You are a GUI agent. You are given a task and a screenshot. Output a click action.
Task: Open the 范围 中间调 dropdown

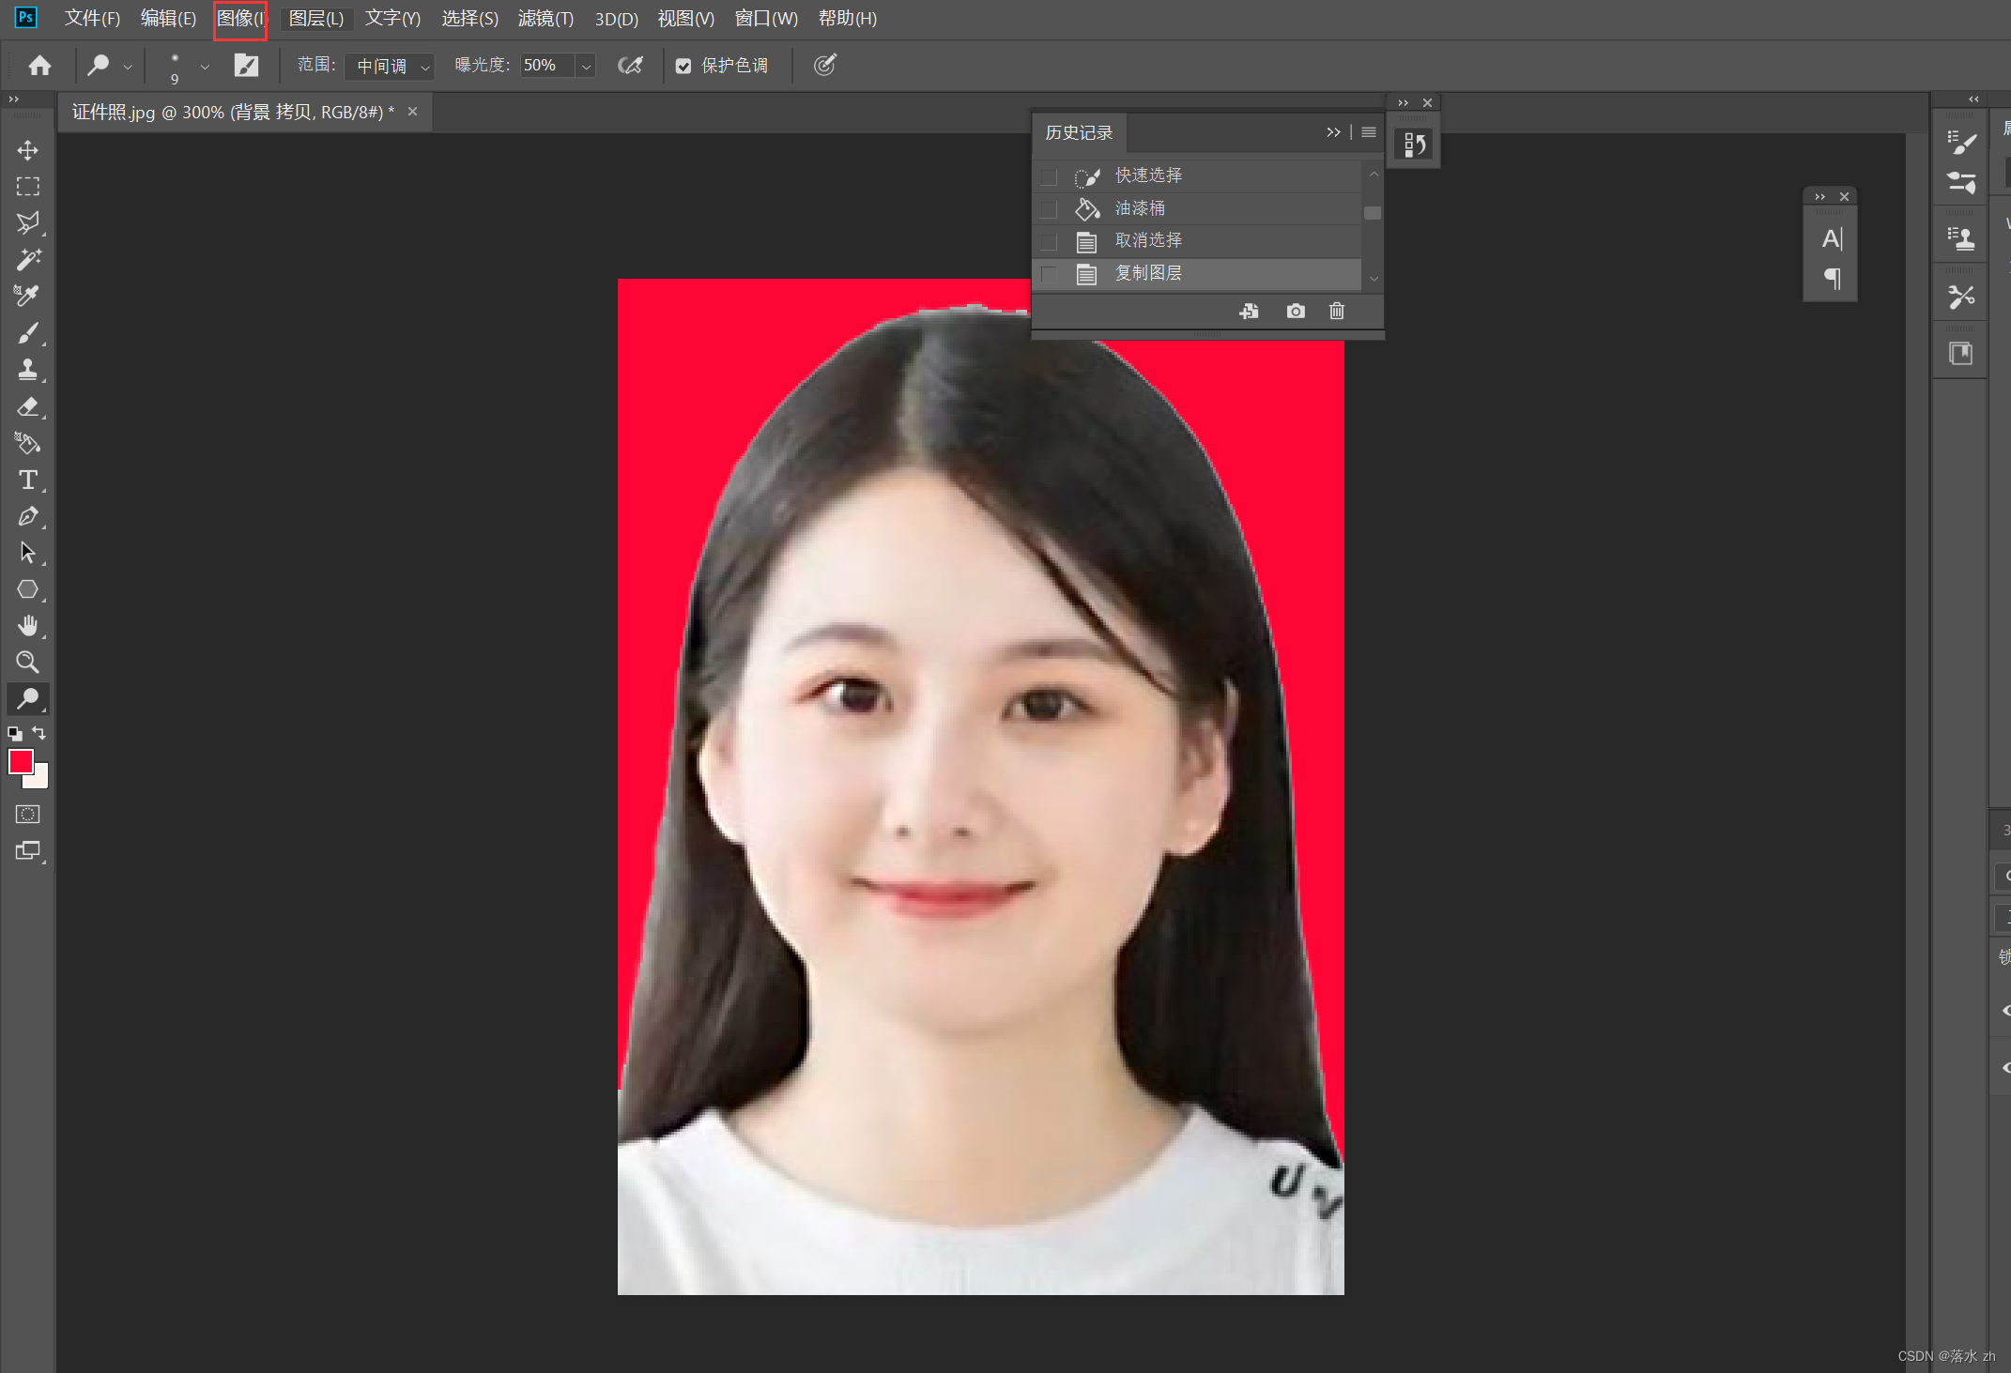(389, 66)
